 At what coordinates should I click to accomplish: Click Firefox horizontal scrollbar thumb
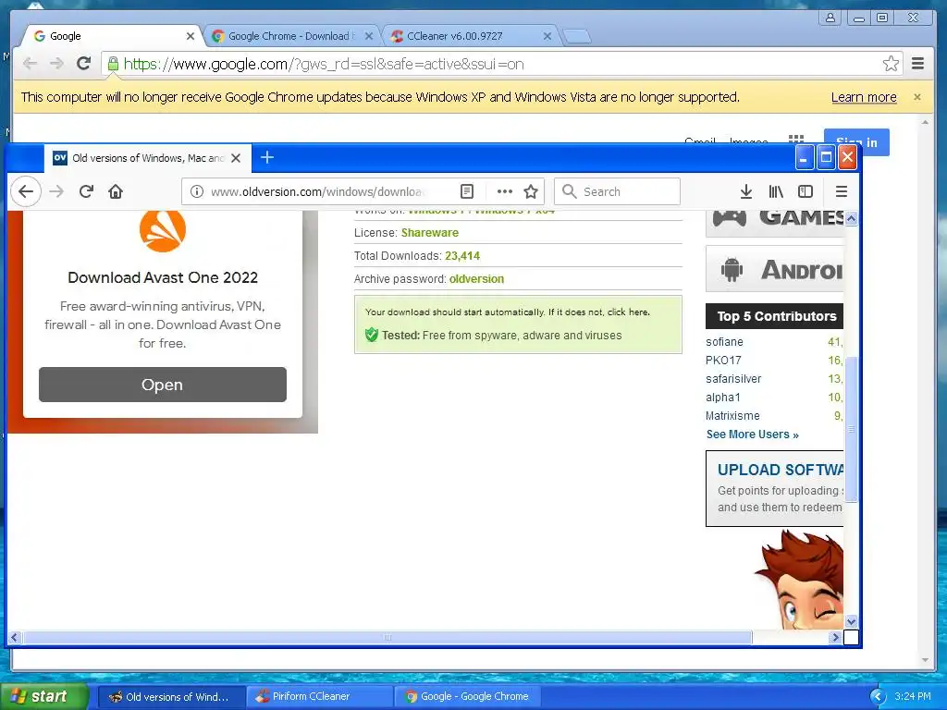click(x=387, y=637)
